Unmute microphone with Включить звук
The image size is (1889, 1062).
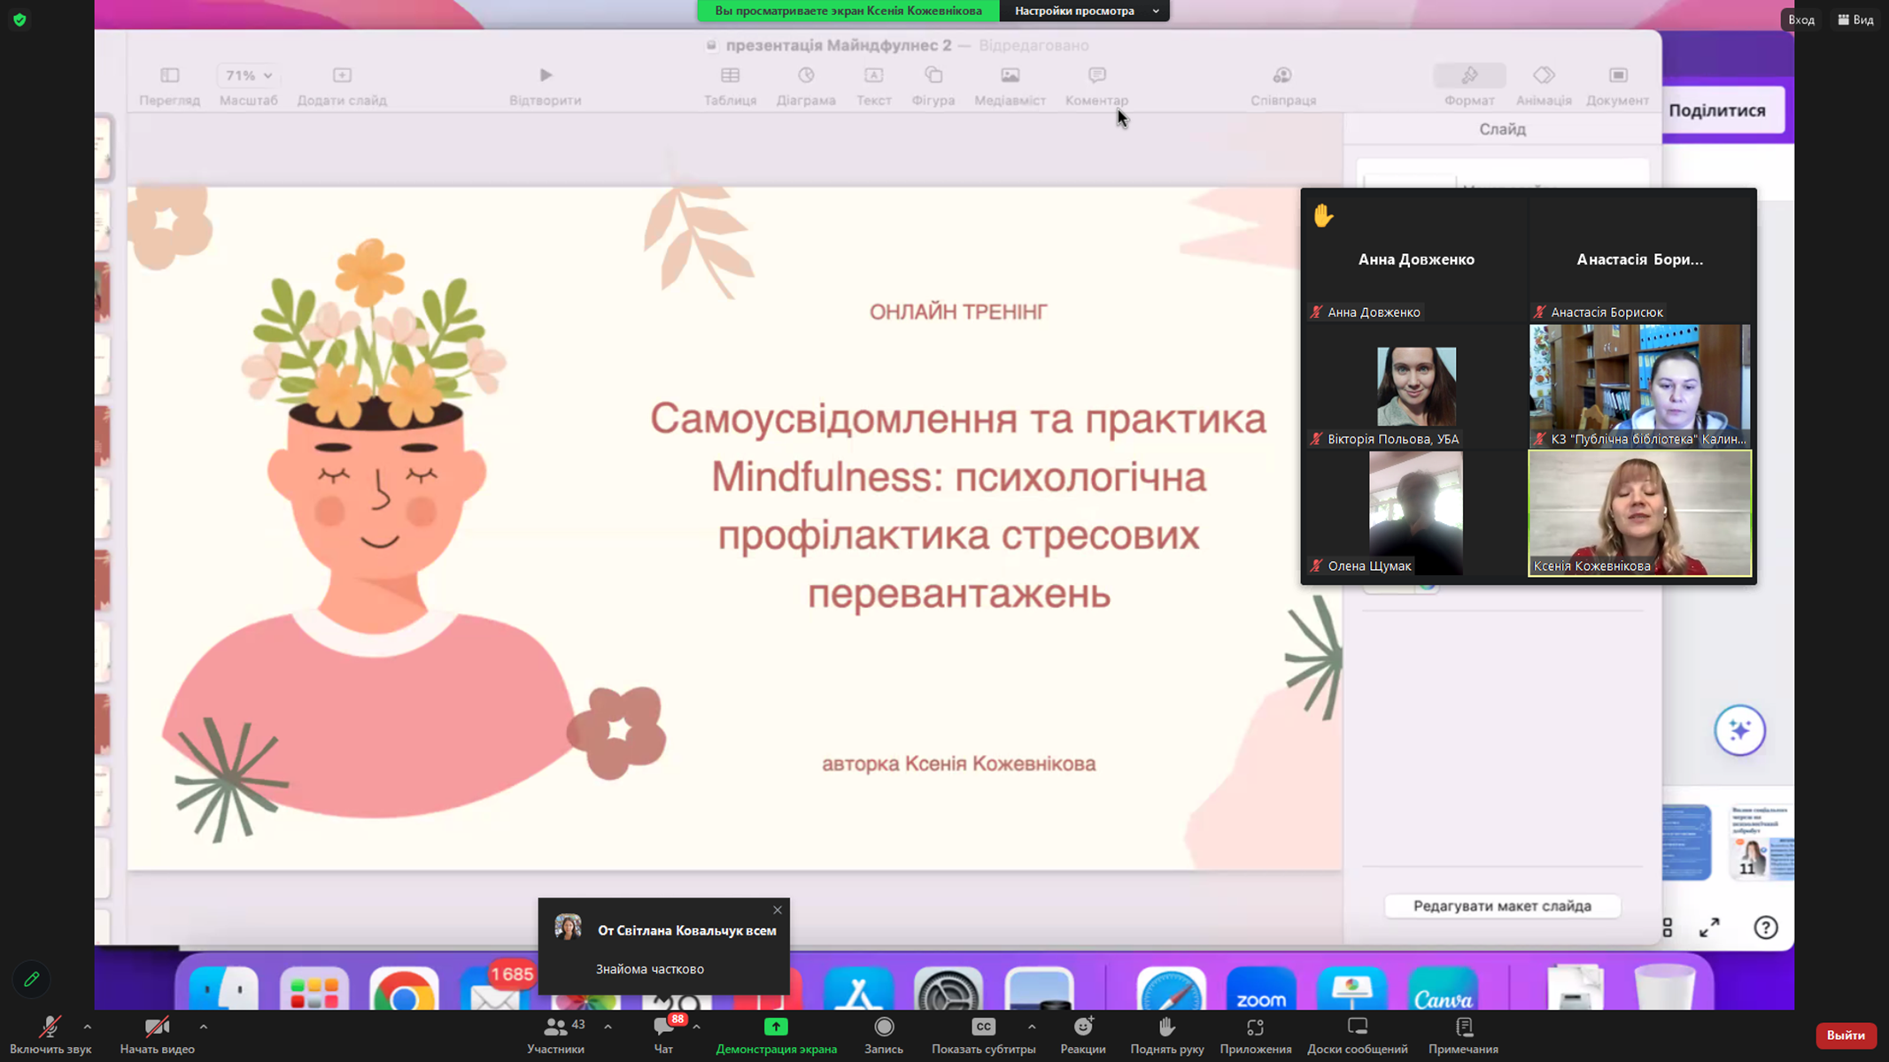(x=50, y=1035)
